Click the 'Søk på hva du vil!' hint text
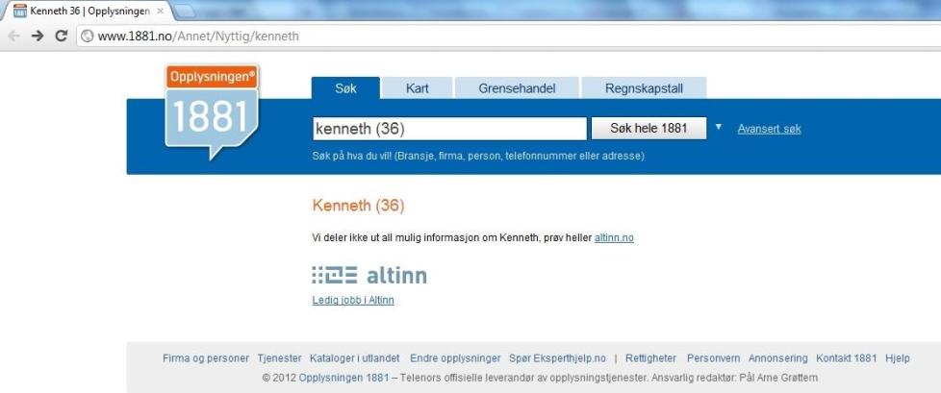Viewport: 941px width, 393px height. point(478,156)
